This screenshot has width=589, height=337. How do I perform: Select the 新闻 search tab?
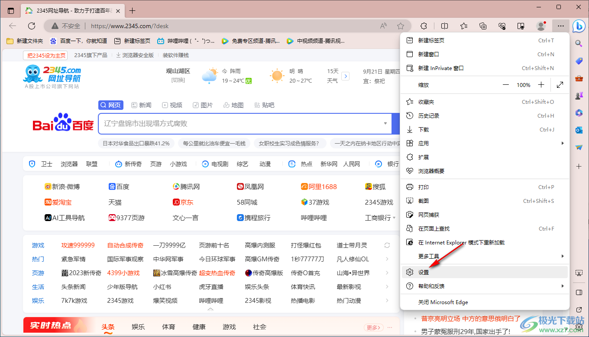141,105
